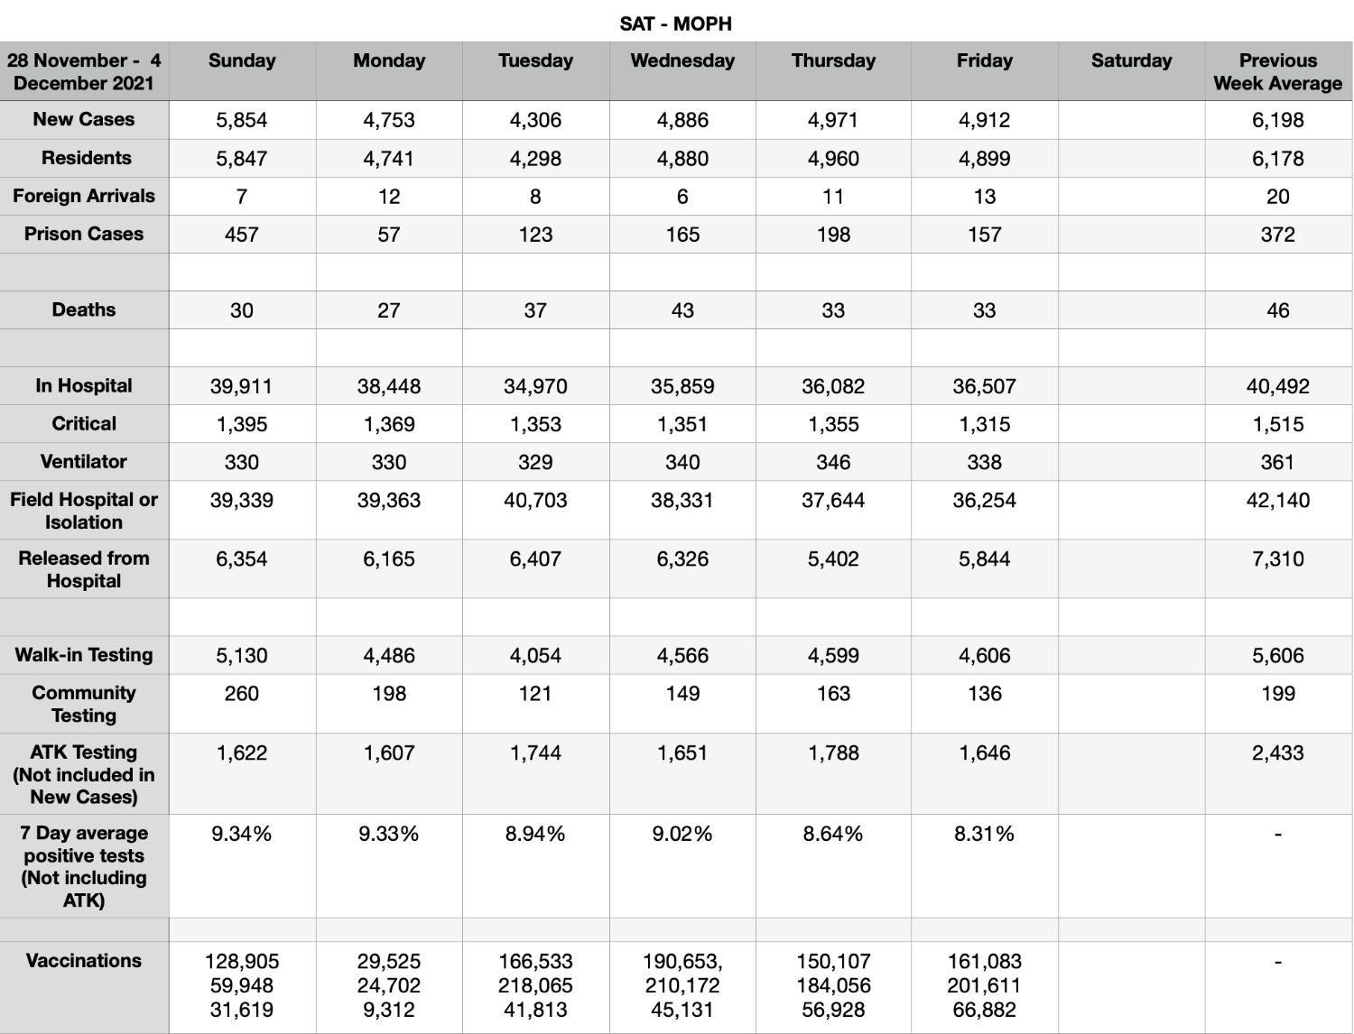Click the Previous Week Average header
1354x1034 pixels.
pos(1277,72)
